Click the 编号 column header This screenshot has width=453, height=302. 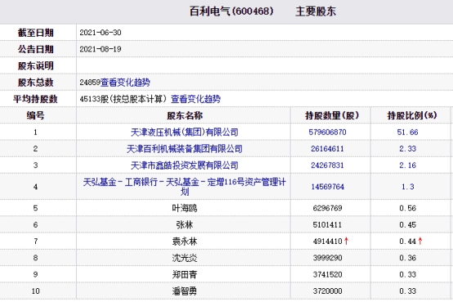coord(35,115)
